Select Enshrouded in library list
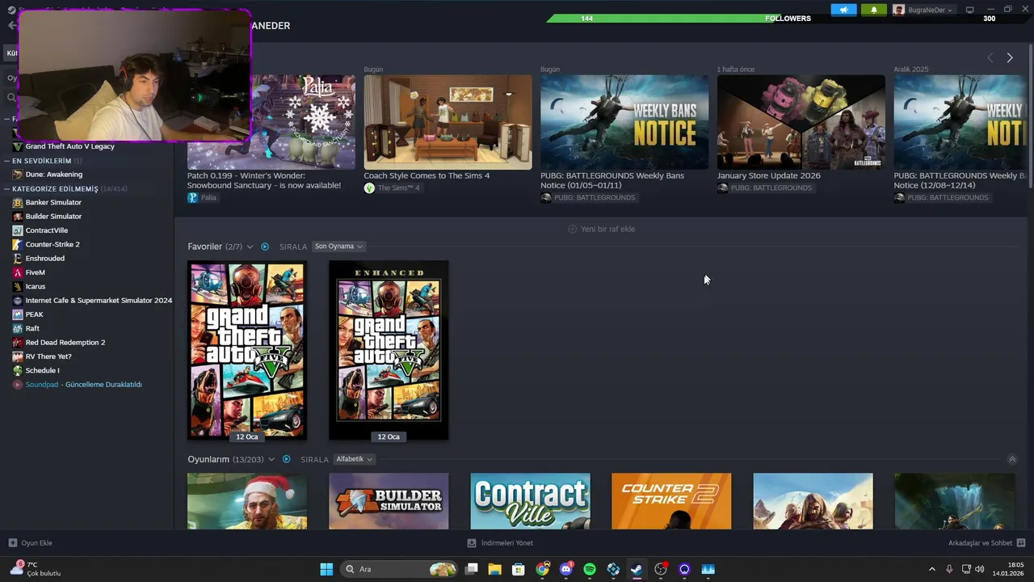 point(44,259)
